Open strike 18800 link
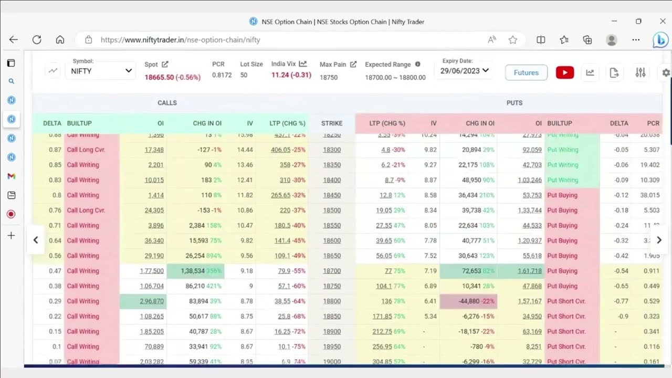This screenshot has width=672, height=378. pyautogui.click(x=332, y=301)
